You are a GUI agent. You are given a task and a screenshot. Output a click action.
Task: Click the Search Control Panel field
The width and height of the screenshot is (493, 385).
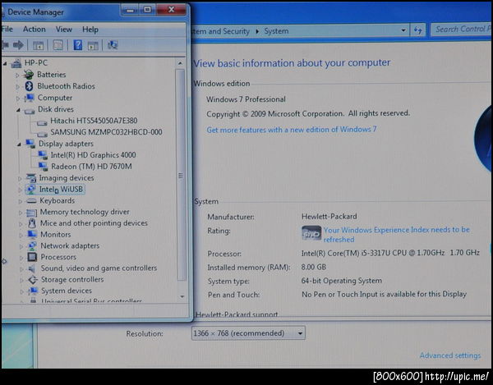tap(461, 30)
